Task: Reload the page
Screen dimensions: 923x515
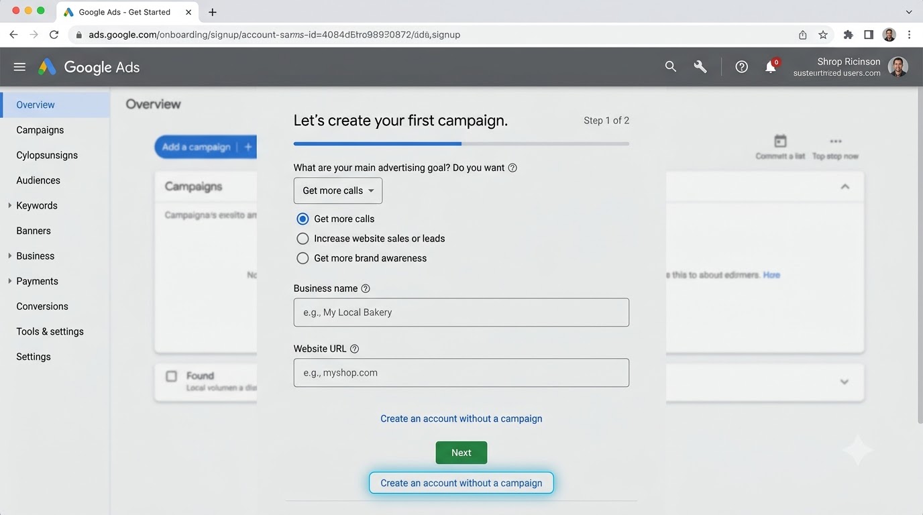Action: coord(54,35)
